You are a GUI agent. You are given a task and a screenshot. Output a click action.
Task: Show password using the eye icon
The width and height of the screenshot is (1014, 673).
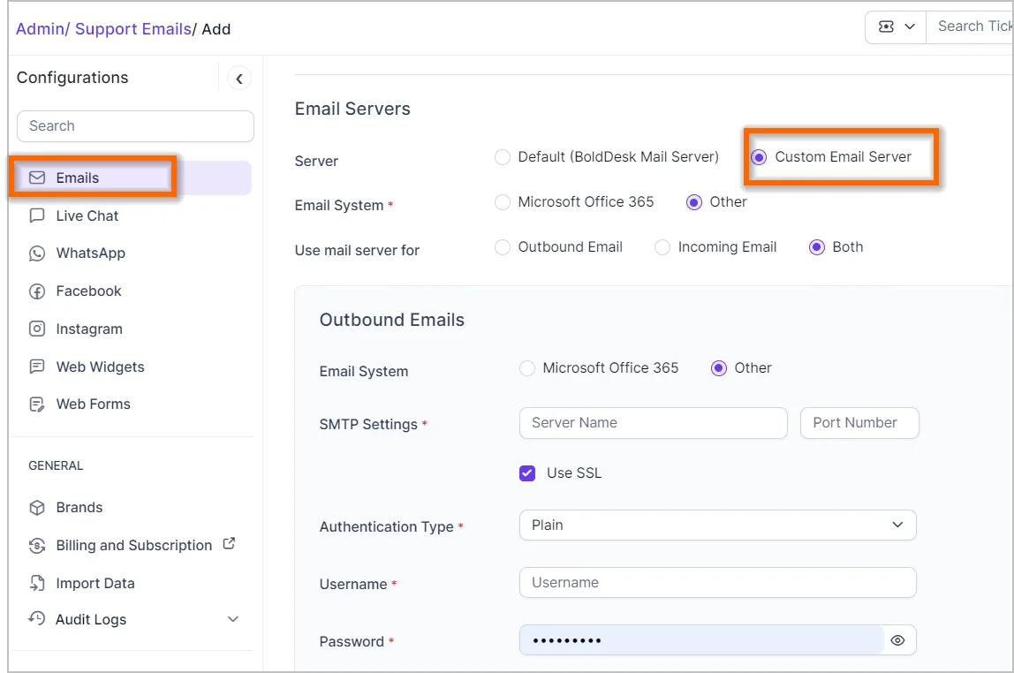coord(898,640)
